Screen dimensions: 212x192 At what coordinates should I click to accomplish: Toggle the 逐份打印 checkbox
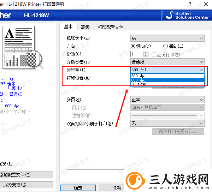click(154, 55)
